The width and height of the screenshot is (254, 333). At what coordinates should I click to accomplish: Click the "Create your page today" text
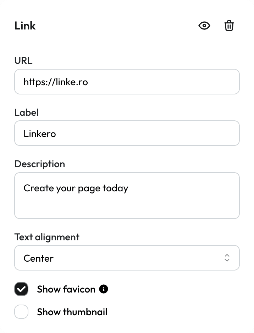76,188
